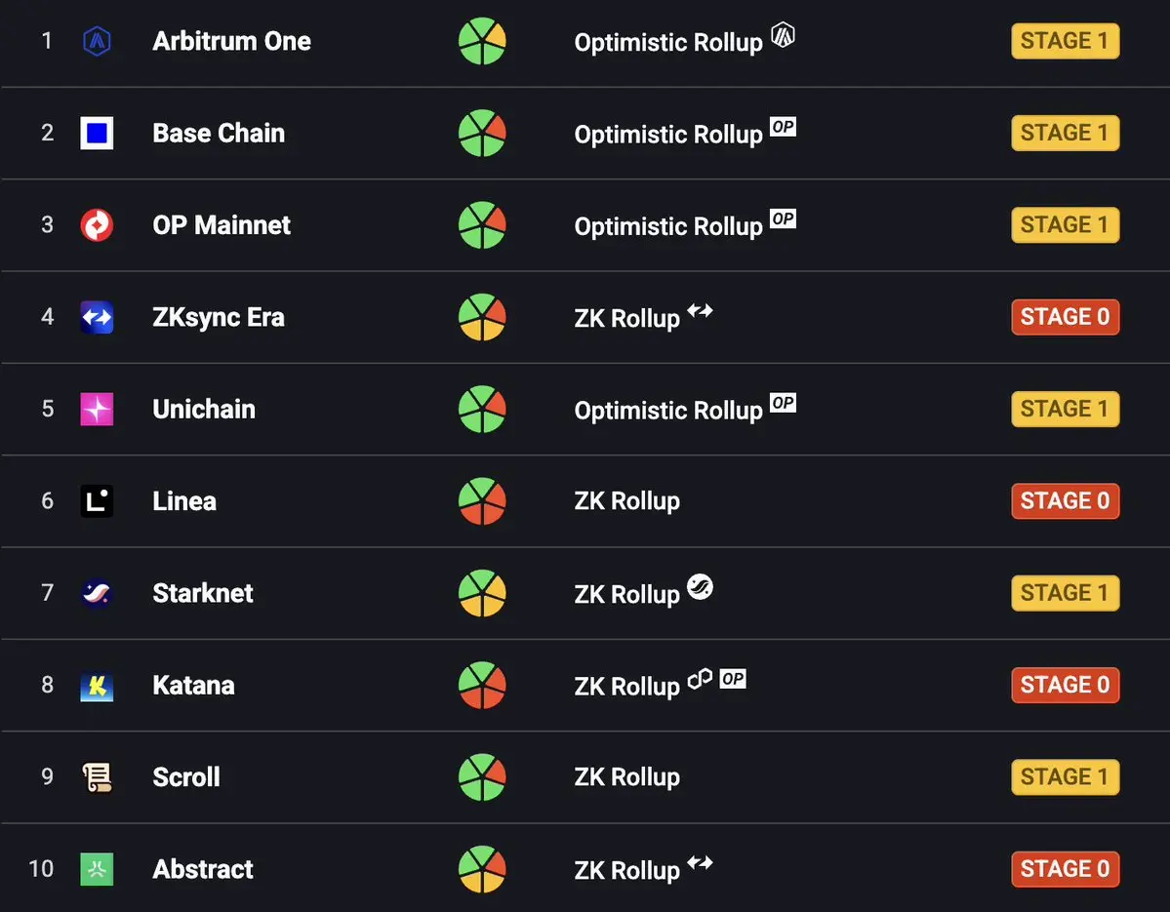Click the STAGE 0 badge for ZKsync Era
The height and width of the screenshot is (912, 1170).
[1065, 317]
